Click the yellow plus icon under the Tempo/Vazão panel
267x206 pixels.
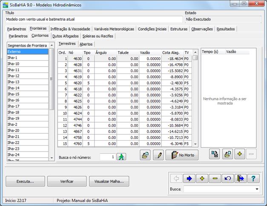tap(240, 154)
